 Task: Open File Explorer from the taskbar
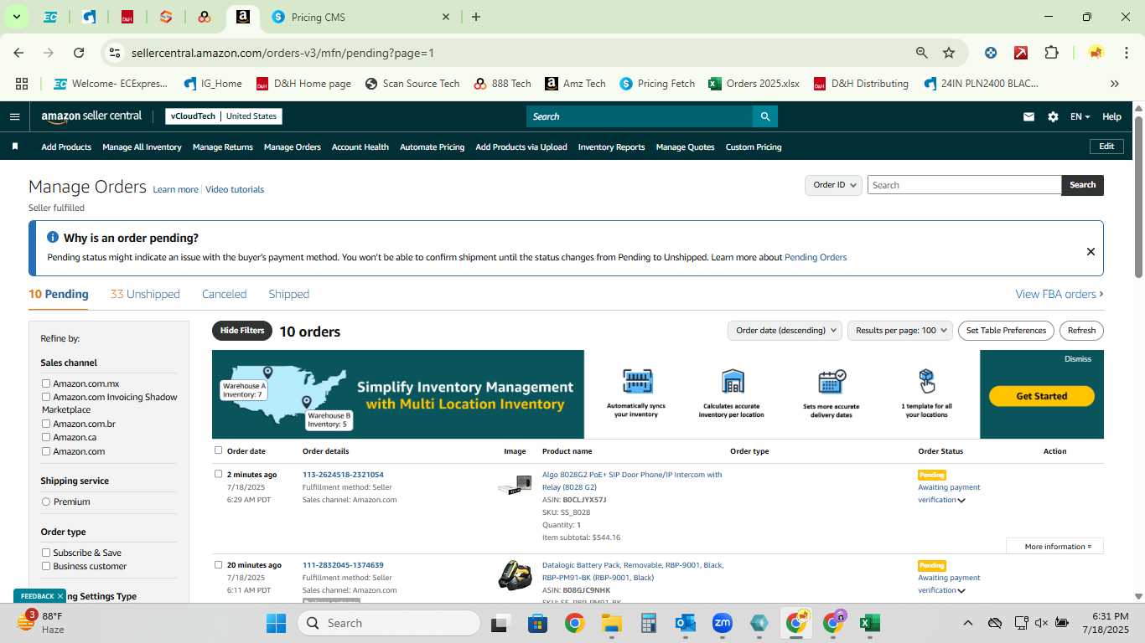pos(611,623)
